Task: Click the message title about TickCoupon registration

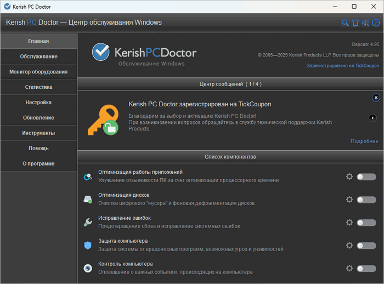Action: coord(200,104)
